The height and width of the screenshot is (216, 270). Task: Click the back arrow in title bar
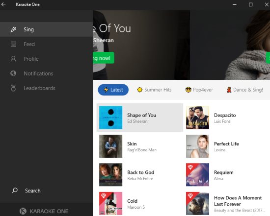(3, 4)
